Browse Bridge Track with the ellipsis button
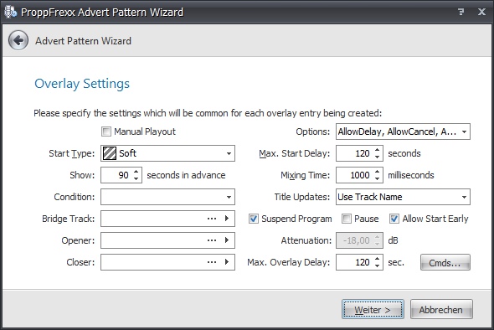The width and height of the screenshot is (494, 330). (x=212, y=219)
